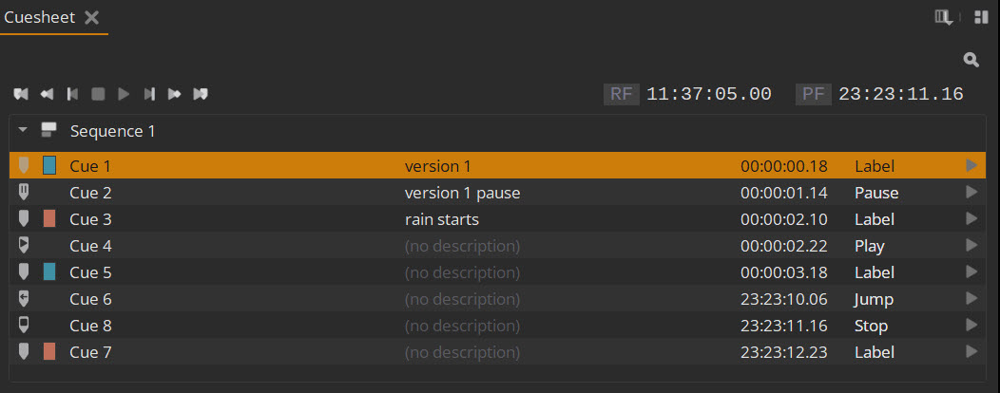Jump to last cue transport icon
The image size is (1000, 393).
pos(201,94)
